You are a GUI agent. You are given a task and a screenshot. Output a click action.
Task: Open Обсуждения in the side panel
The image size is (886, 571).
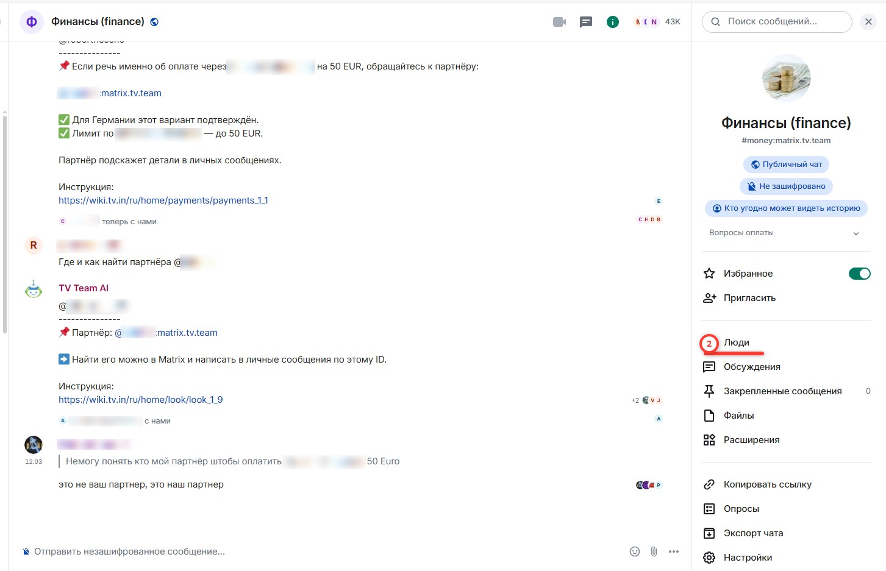[787, 367]
